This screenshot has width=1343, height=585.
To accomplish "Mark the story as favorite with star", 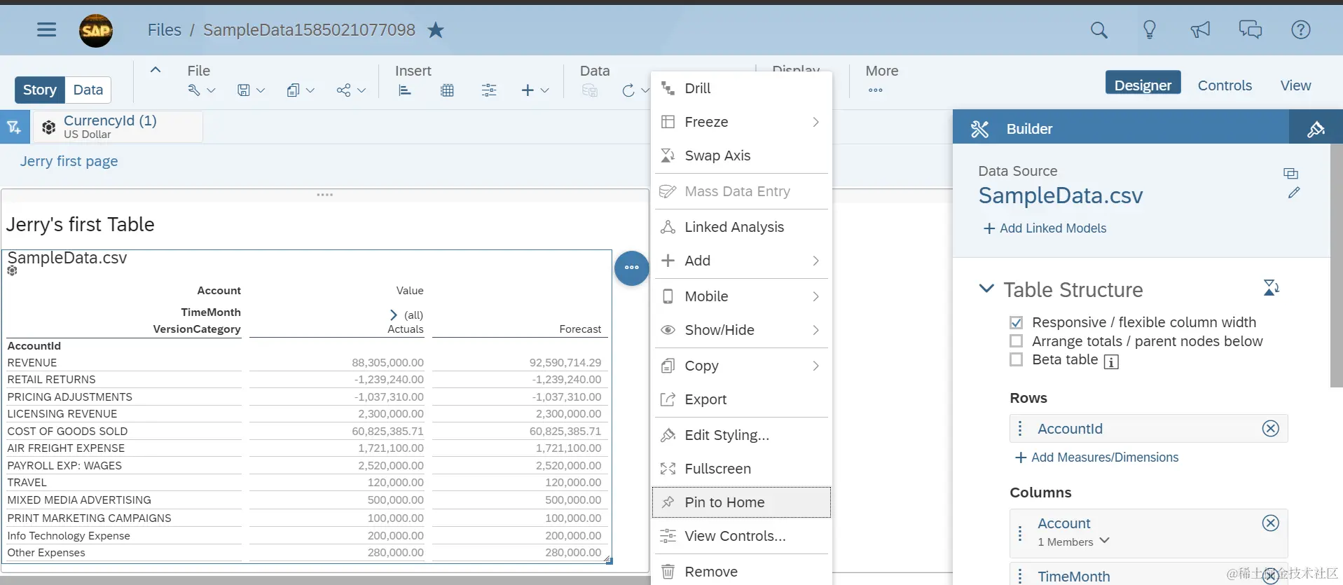I will [x=436, y=29].
